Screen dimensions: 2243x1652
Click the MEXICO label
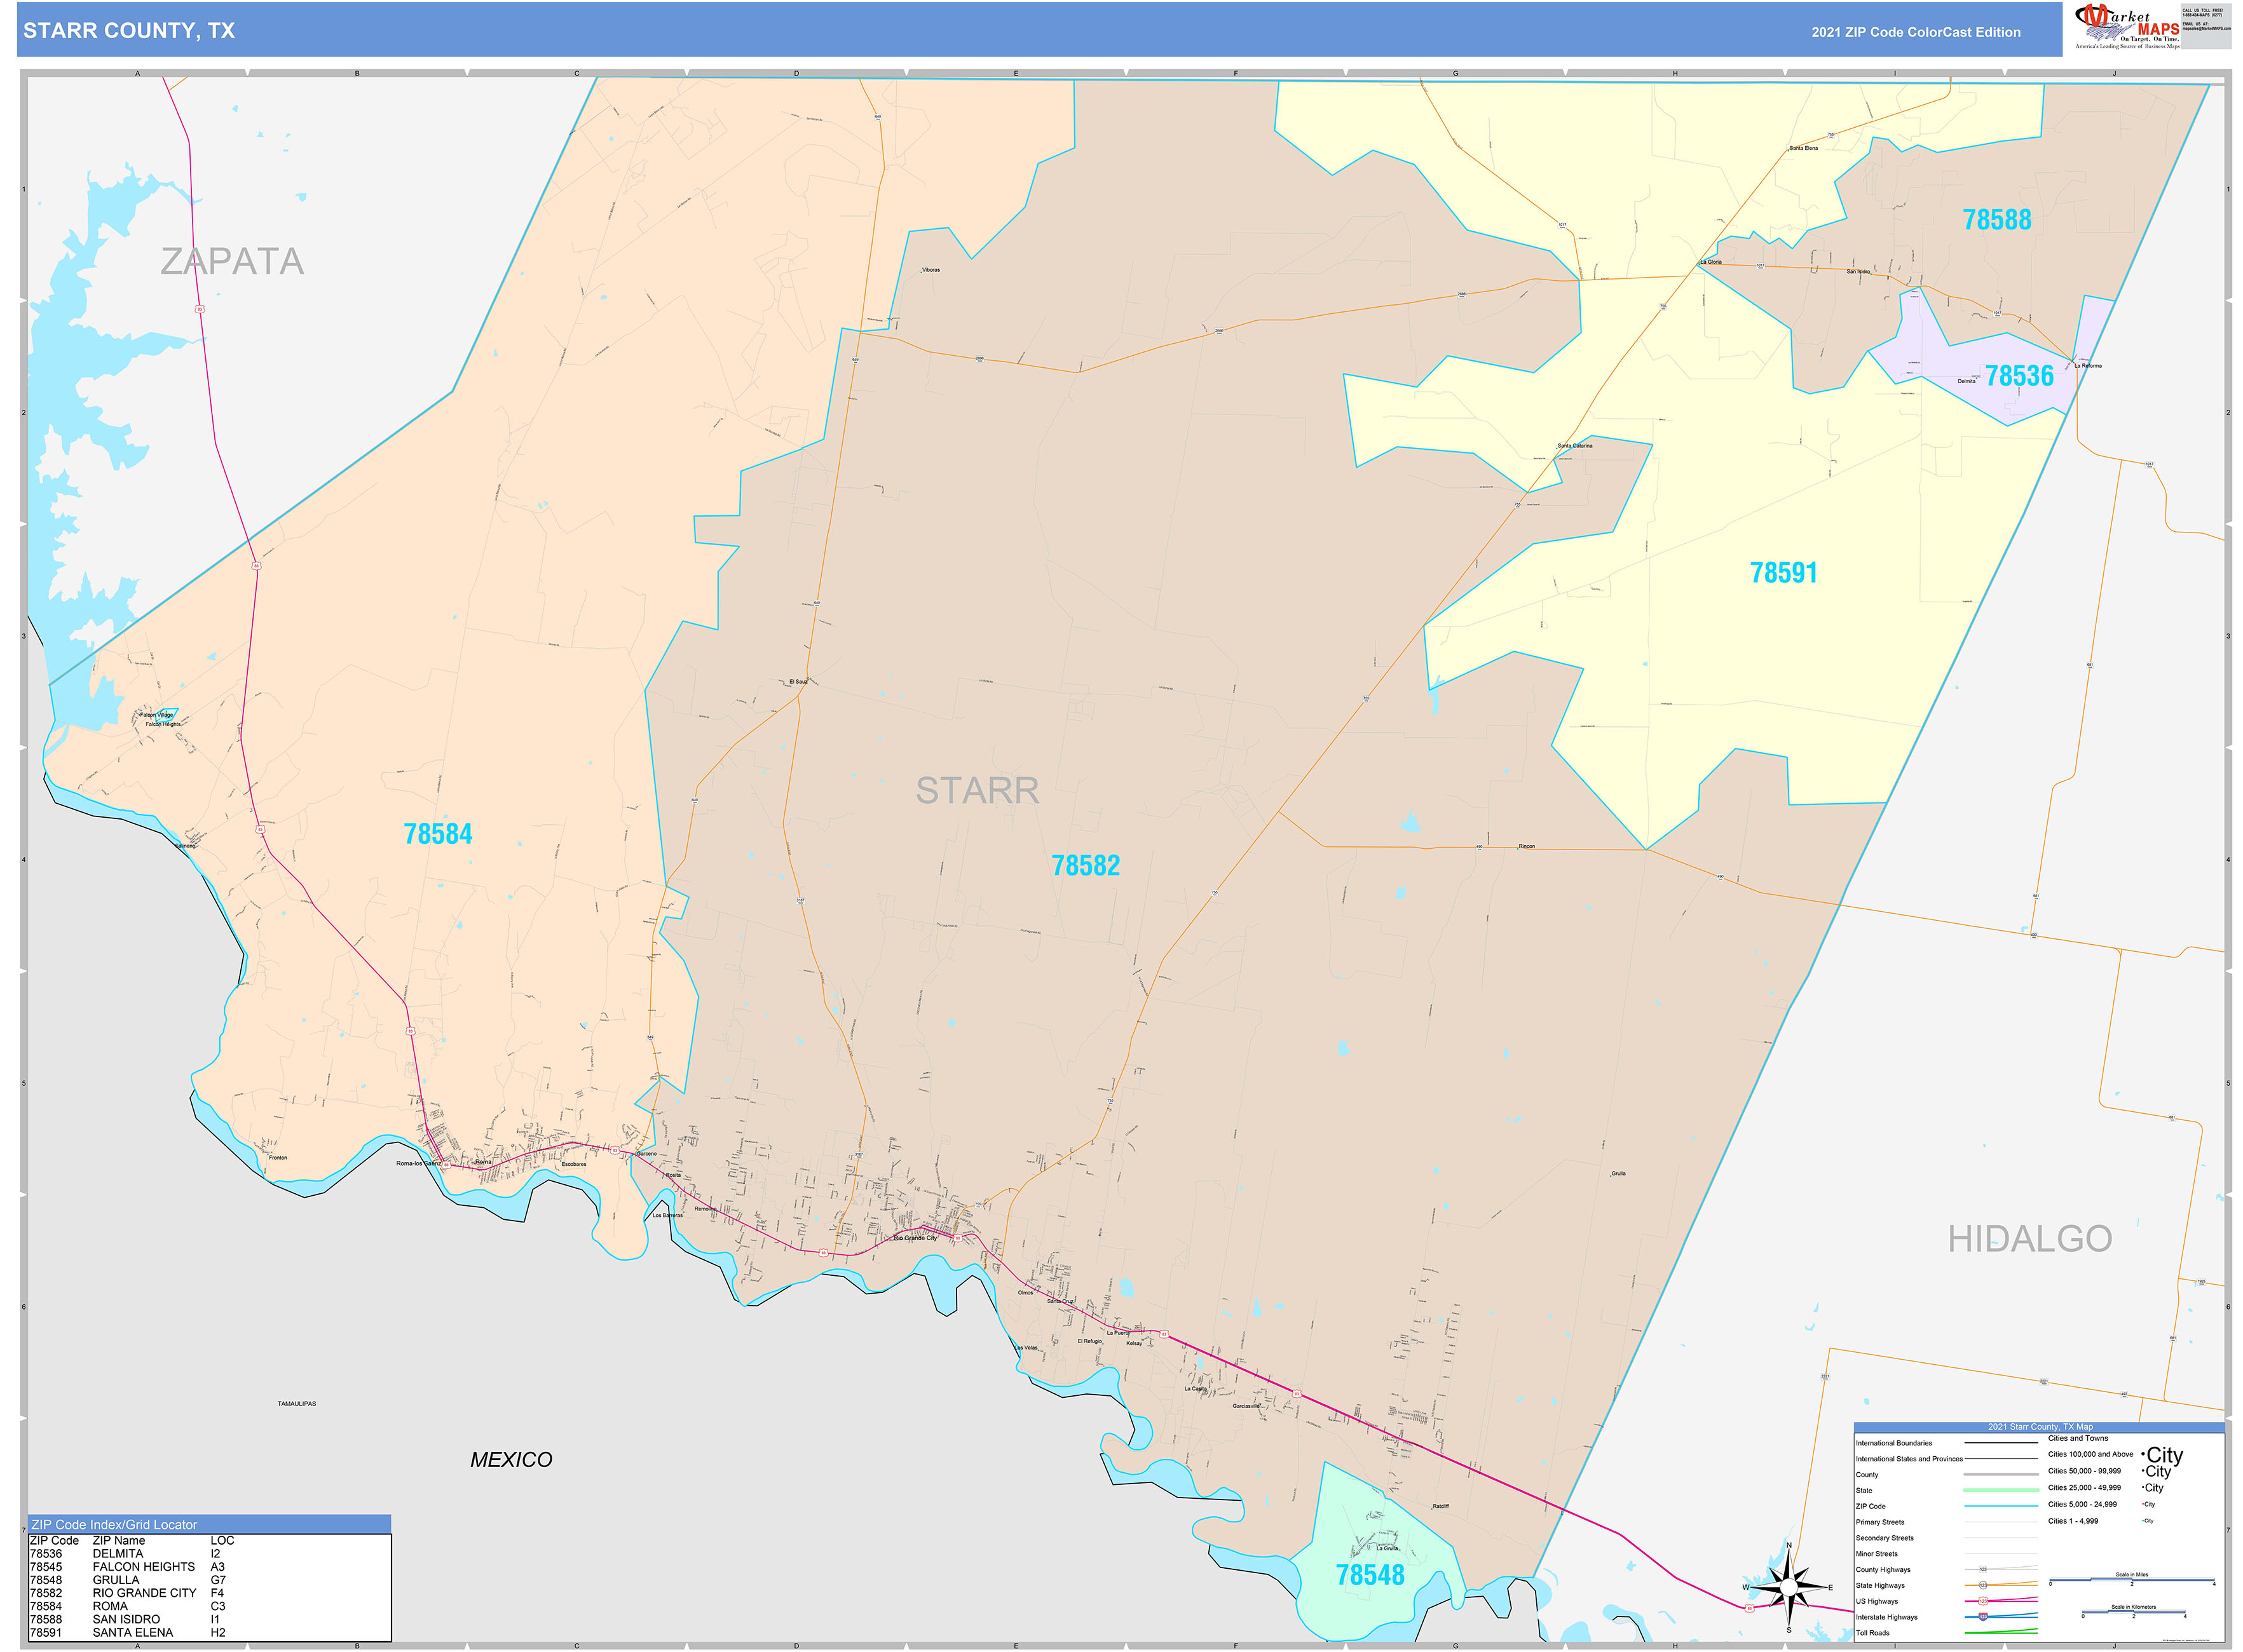pos(510,1460)
